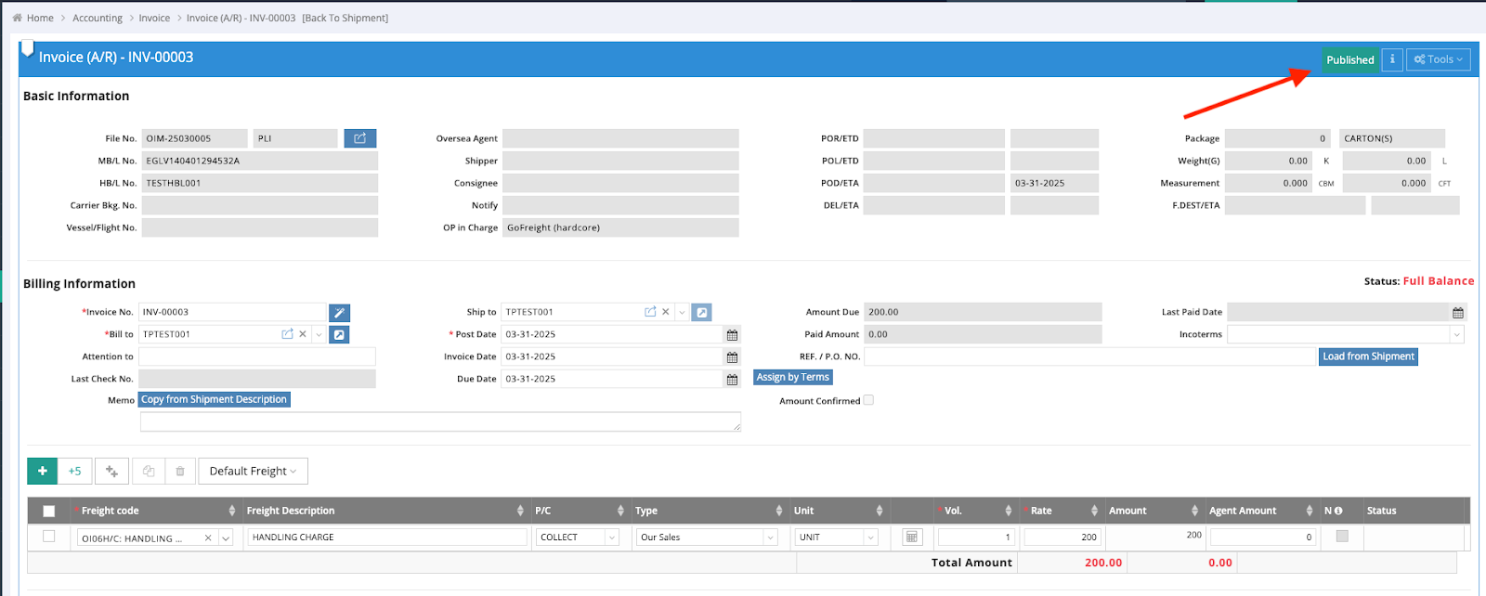
Task: Open the calendar icon for Due Date
Action: (732, 380)
